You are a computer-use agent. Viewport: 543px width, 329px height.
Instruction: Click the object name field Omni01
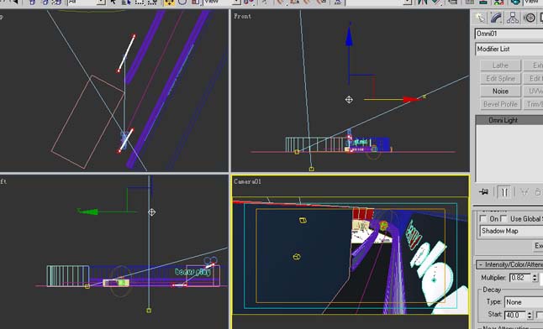coord(509,34)
